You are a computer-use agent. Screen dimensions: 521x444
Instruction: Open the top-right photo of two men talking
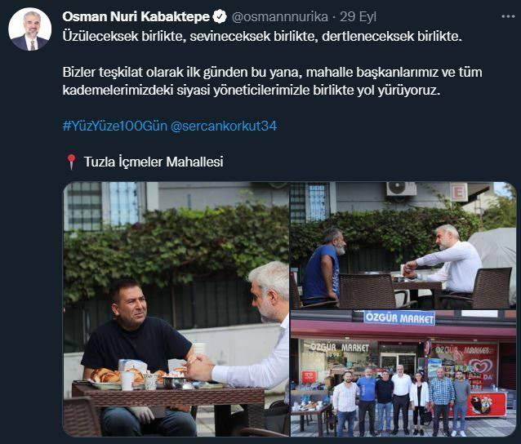pos(403,246)
